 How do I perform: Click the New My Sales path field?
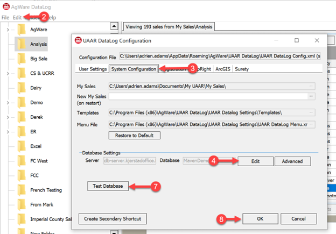click(x=208, y=96)
